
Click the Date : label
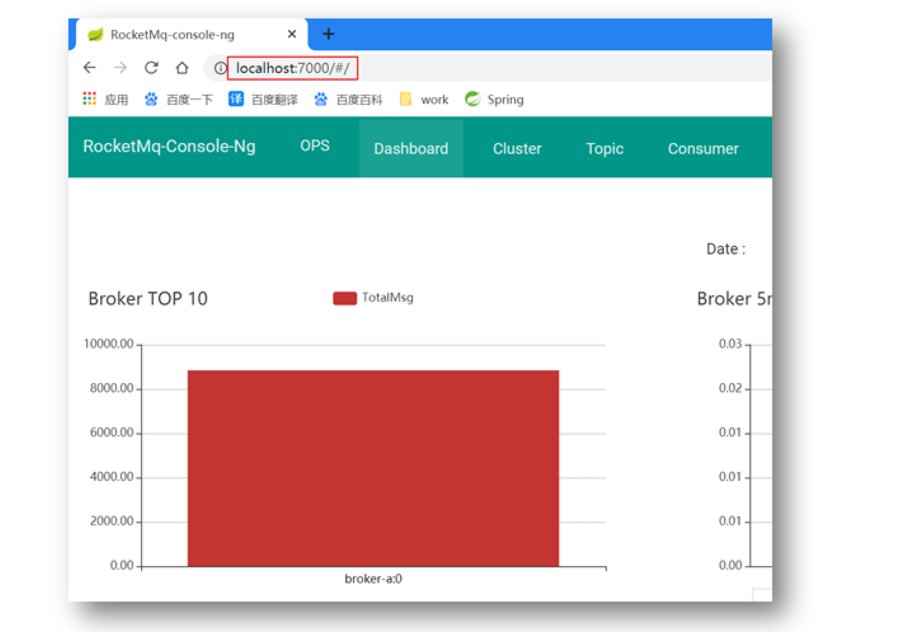click(x=726, y=249)
